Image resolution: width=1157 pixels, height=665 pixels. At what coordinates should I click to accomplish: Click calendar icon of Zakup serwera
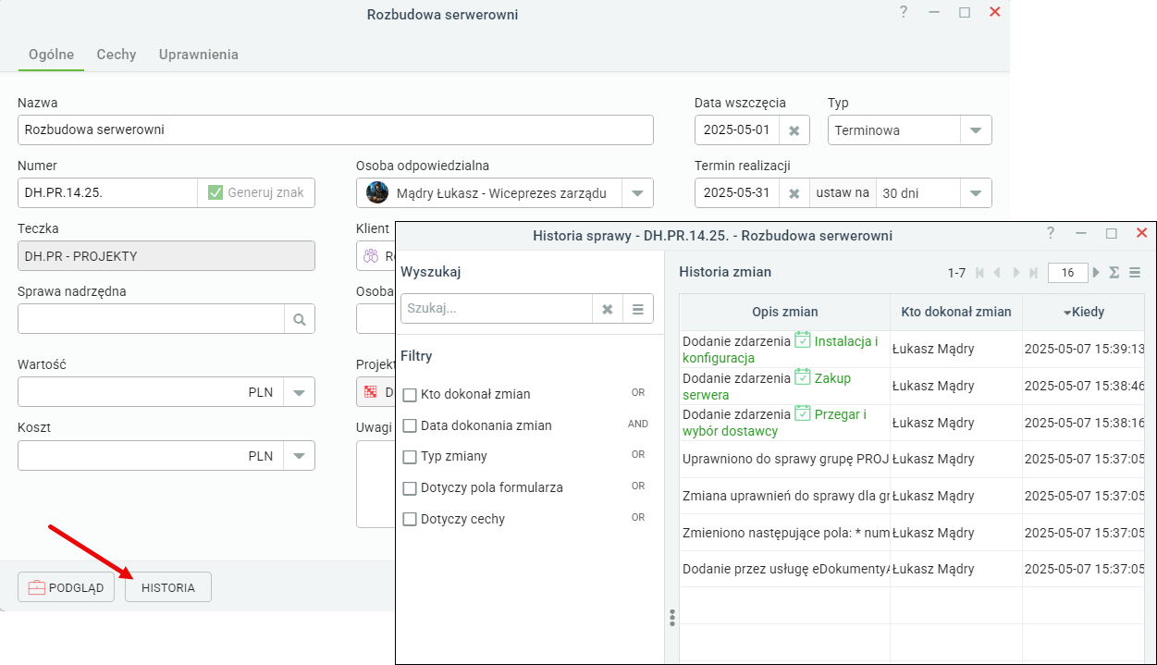click(803, 377)
